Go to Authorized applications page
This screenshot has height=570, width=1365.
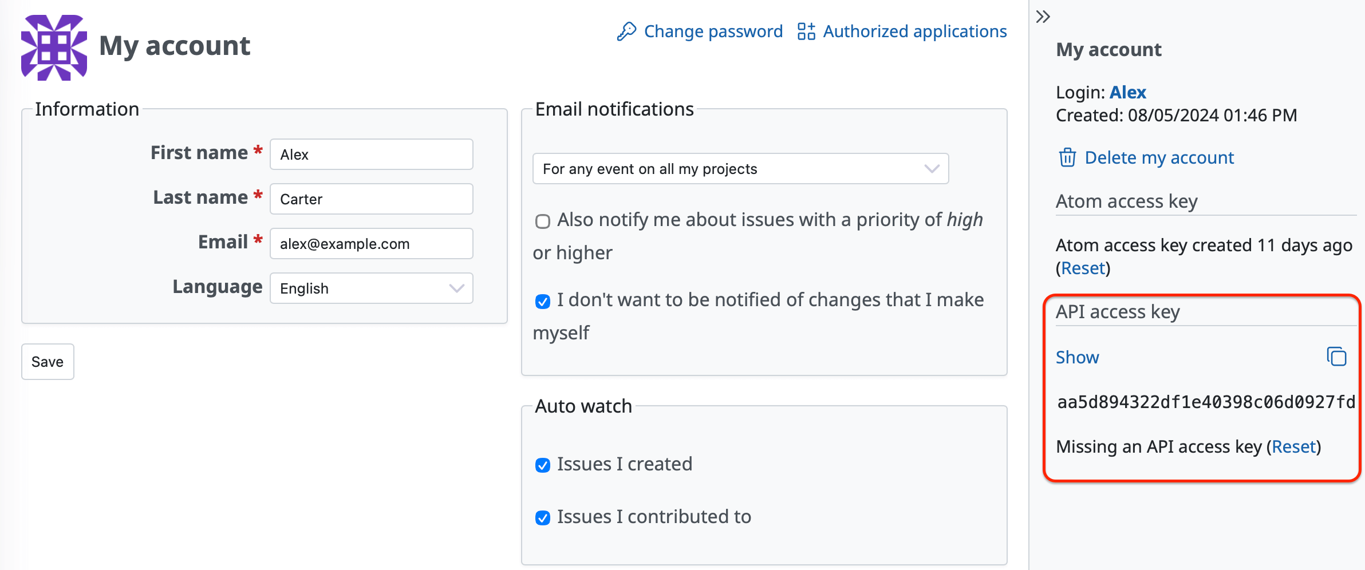(x=914, y=31)
